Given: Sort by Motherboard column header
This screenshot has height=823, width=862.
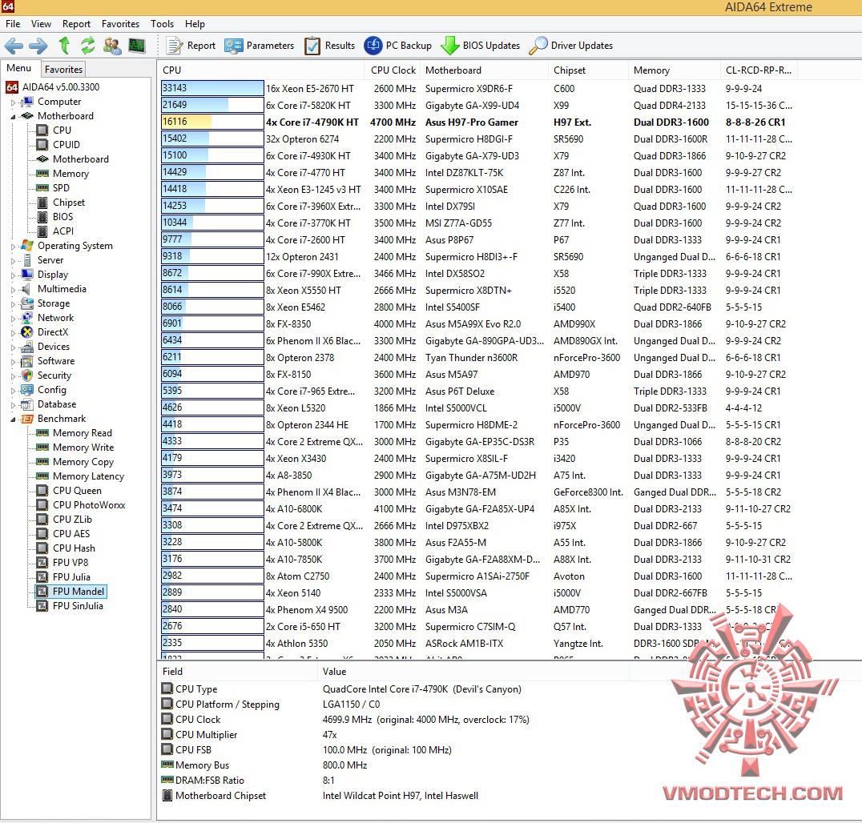Looking at the screenshot, I should [x=485, y=70].
